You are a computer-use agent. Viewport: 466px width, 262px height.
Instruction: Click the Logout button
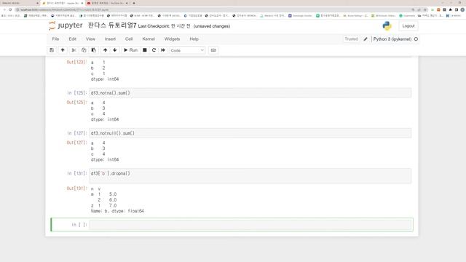[408, 26]
